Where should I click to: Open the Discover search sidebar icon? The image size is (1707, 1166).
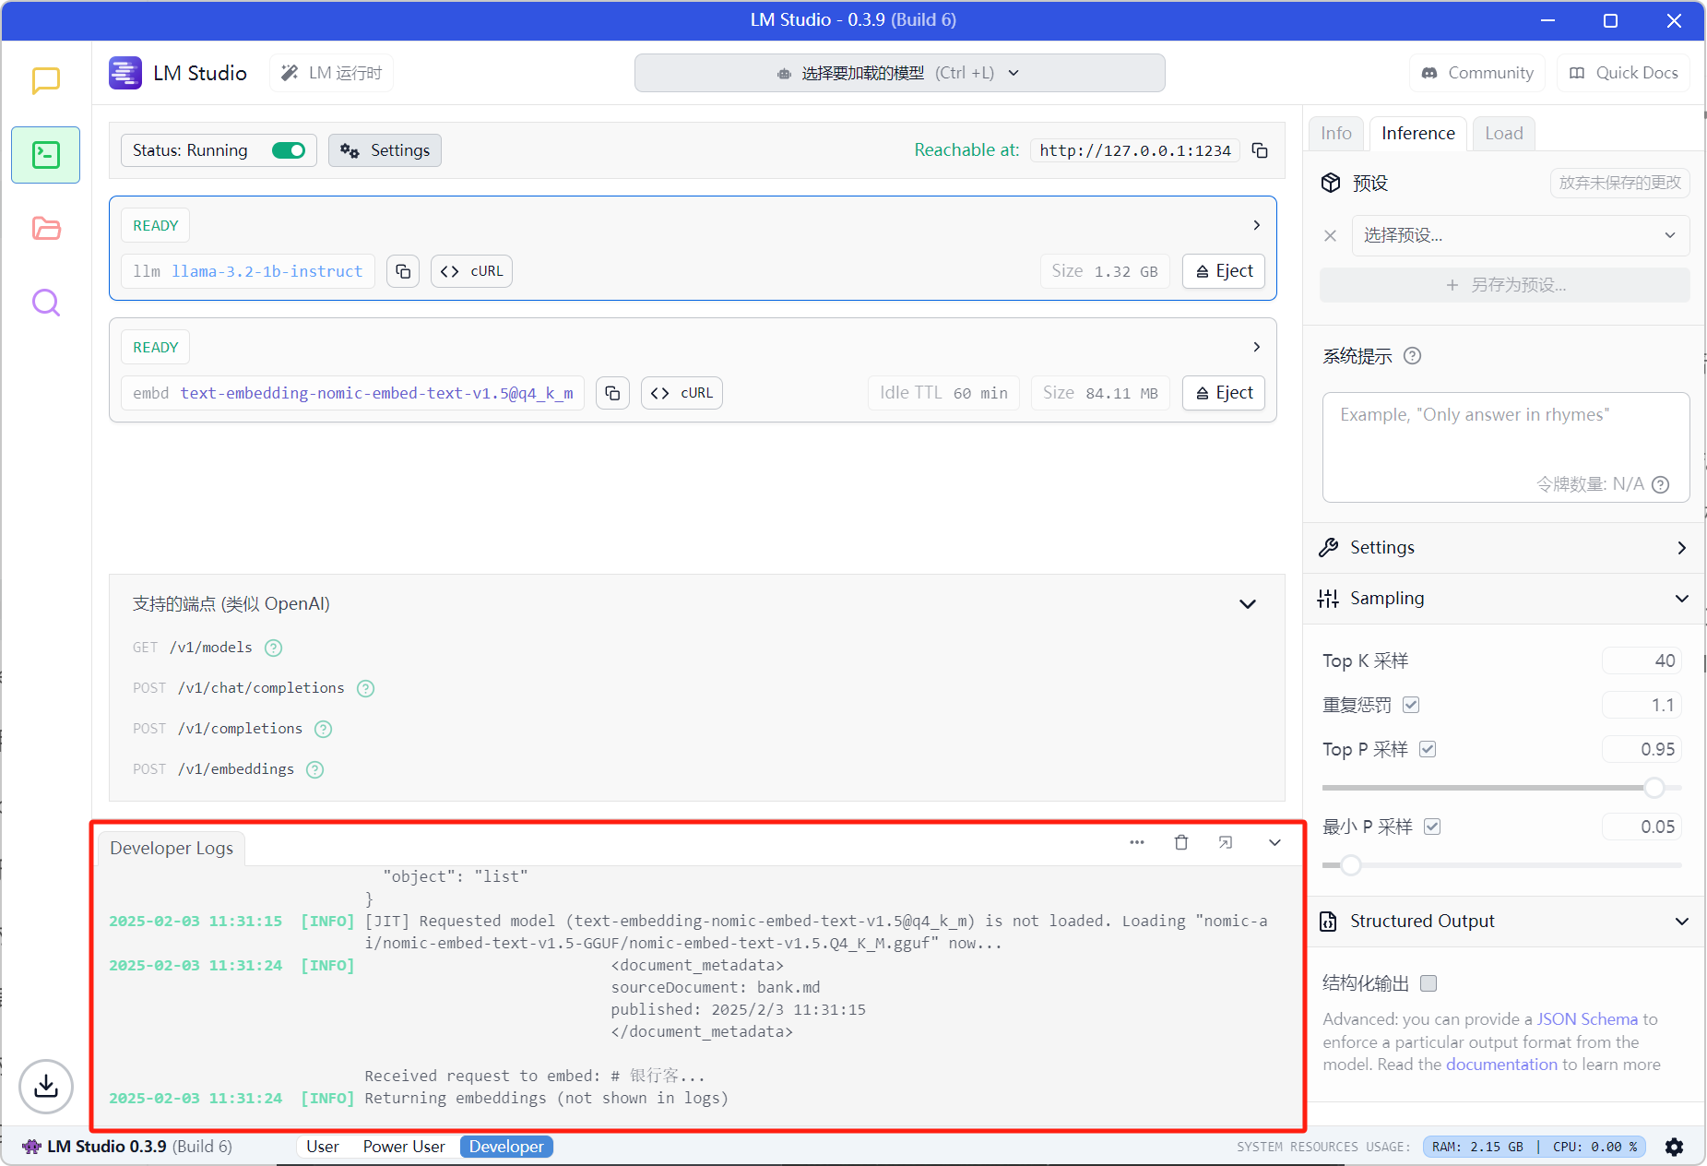(46, 303)
